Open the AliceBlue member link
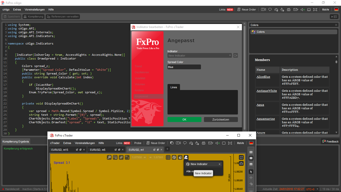 [263, 77]
